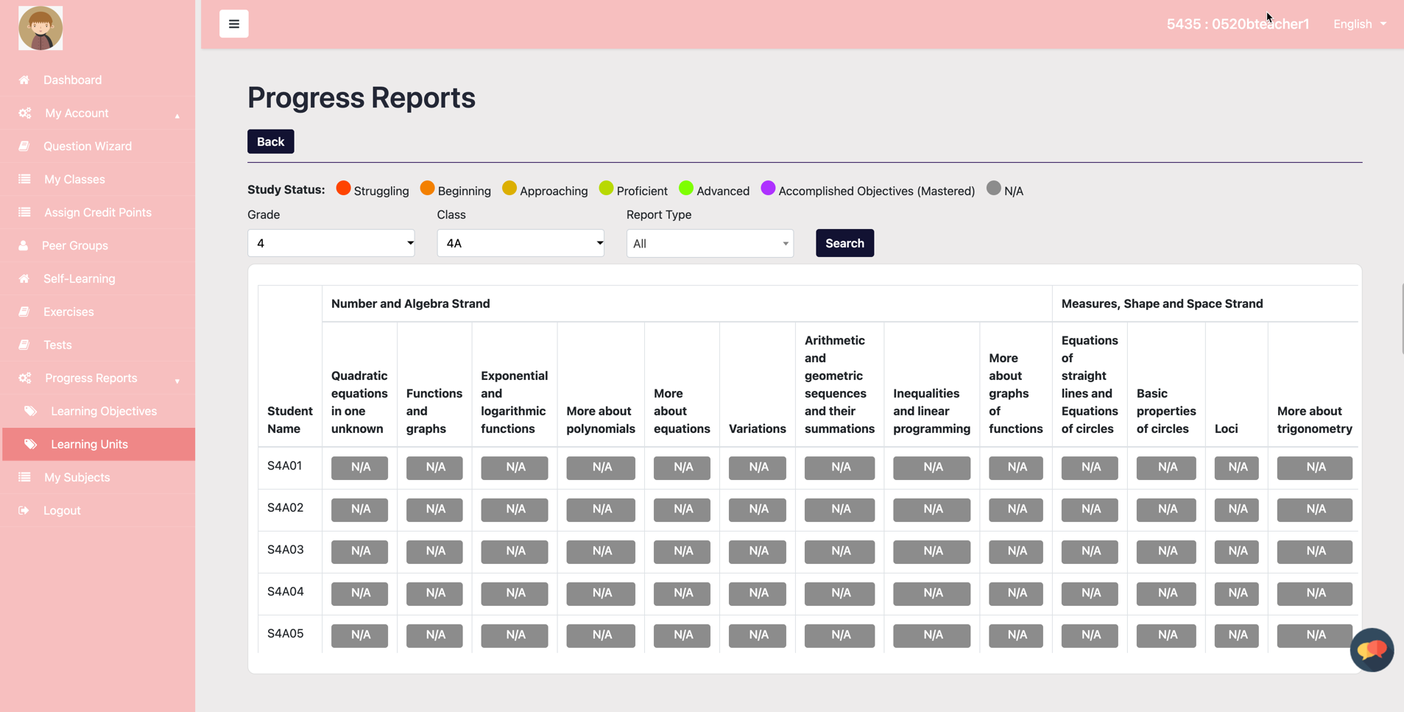Image resolution: width=1404 pixels, height=712 pixels.
Task: Click the username 5435 : 0520bteacher1
Action: pyautogui.click(x=1238, y=24)
